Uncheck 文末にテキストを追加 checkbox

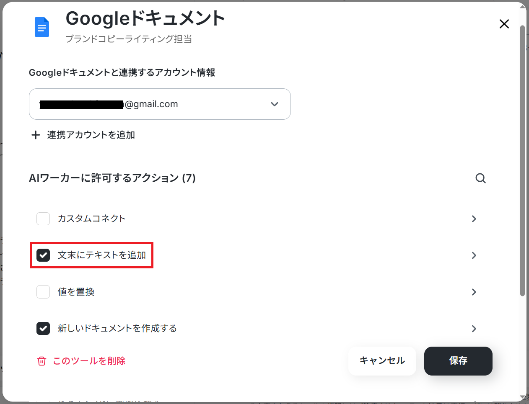pyautogui.click(x=43, y=255)
